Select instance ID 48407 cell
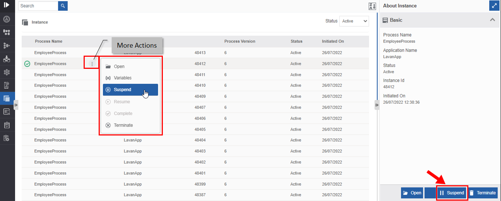501x201 pixels. tap(200, 108)
